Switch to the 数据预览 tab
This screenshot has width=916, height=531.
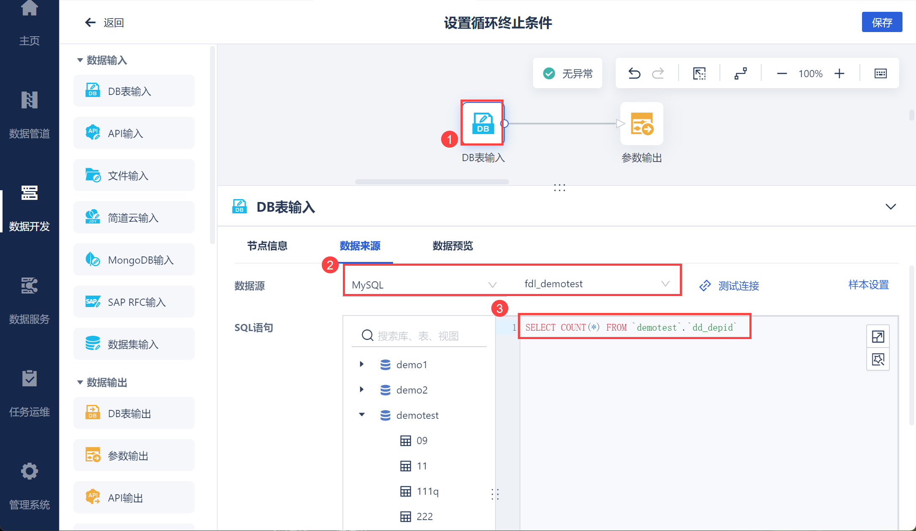click(x=453, y=246)
